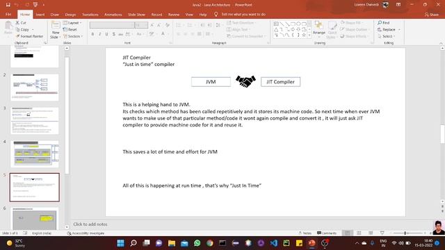The height and width of the screenshot is (250, 445).
Task: Start Slide Show from the status bar icon
Action: 382,233
